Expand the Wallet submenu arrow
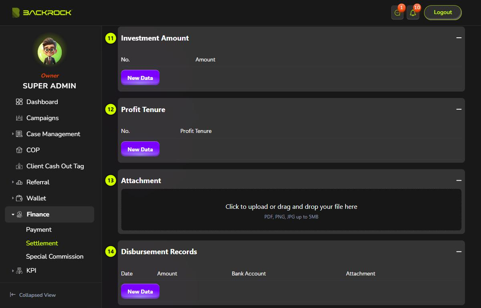 click(x=13, y=198)
